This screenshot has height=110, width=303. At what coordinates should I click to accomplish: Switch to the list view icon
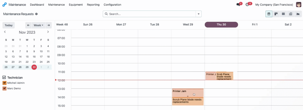click(x=283, y=14)
